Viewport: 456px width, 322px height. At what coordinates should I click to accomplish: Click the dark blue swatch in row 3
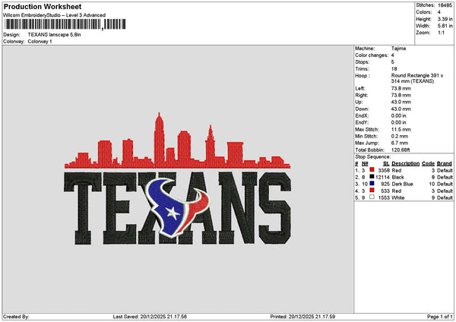tap(372, 183)
